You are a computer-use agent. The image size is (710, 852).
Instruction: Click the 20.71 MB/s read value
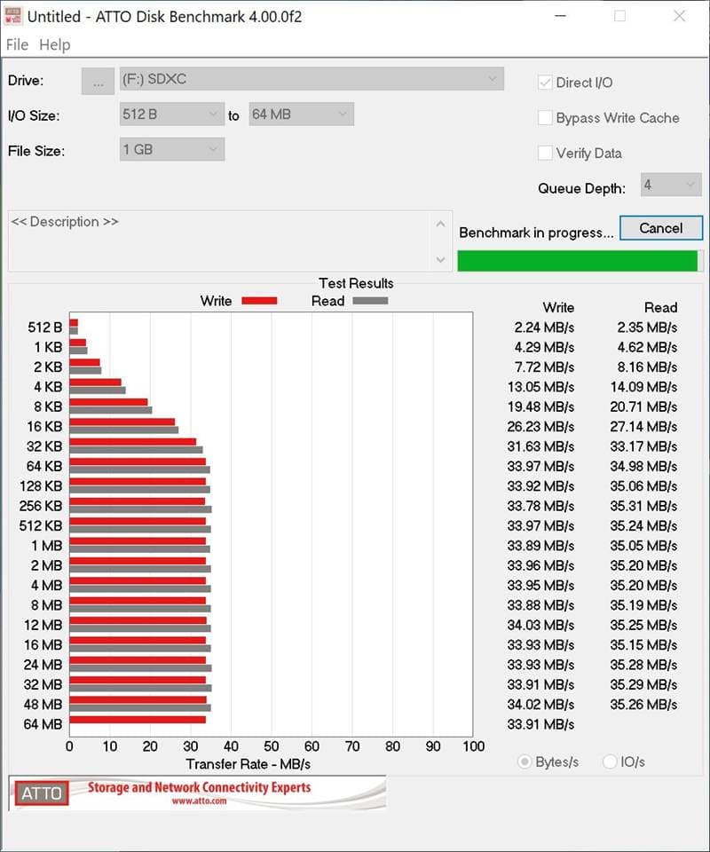[643, 407]
